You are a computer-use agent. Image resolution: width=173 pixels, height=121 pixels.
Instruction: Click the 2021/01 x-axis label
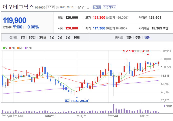[x=145, y=116]
